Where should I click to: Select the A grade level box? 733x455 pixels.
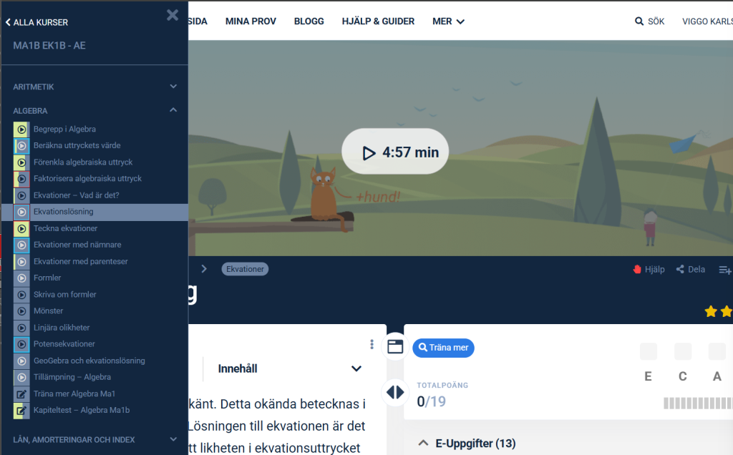pos(717,351)
